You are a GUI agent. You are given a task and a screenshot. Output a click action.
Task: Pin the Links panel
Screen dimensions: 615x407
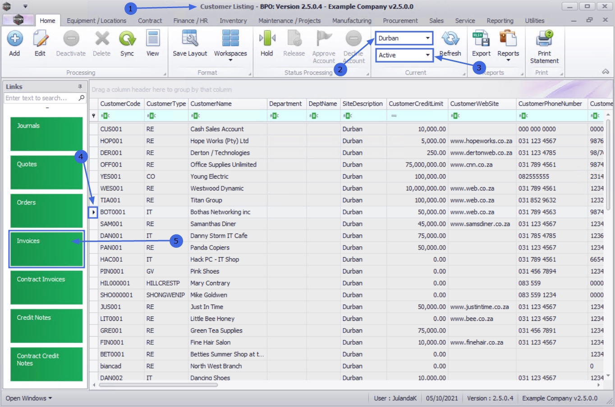point(80,87)
